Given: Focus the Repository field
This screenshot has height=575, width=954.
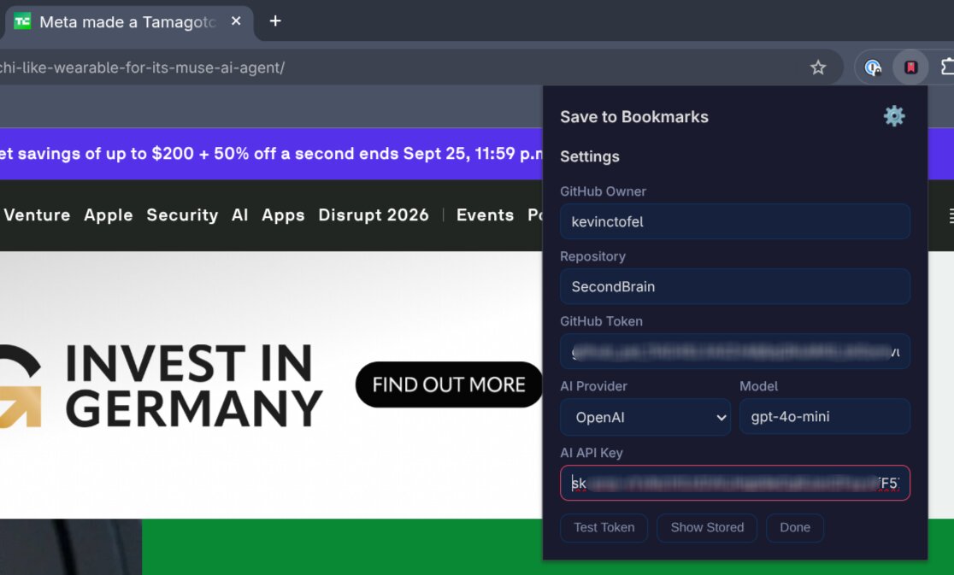Looking at the screenshot, I should [734, 286].
